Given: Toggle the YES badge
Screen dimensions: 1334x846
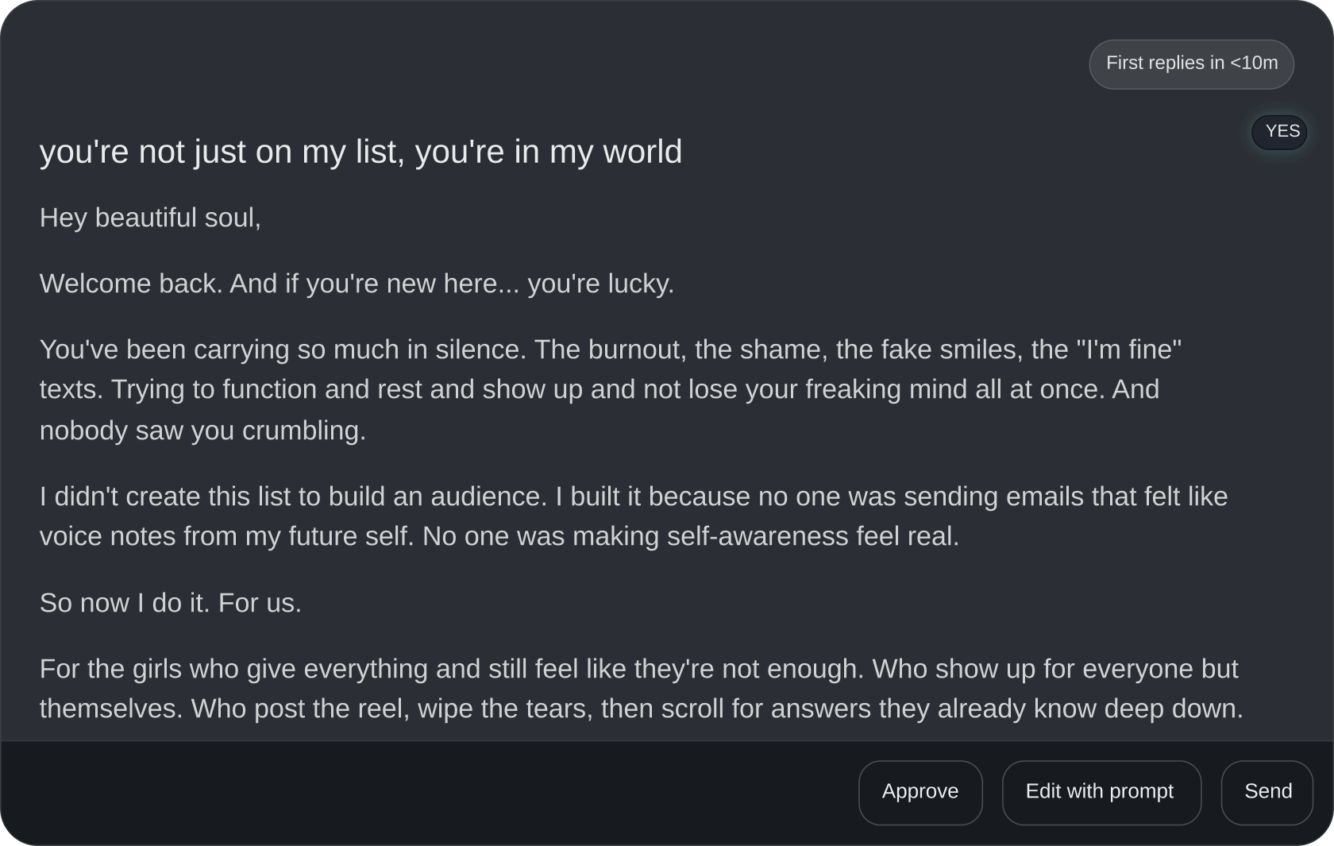Looking at the screenshot, I should [1281, 131].
